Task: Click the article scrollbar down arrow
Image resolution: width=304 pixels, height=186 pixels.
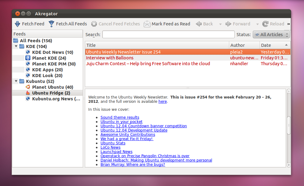Action: click(x=289, y=165)
